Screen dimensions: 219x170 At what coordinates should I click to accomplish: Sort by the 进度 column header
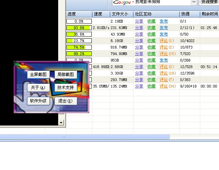[x=79, y=14]
